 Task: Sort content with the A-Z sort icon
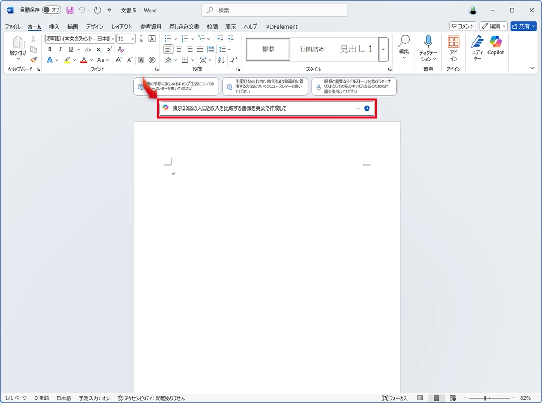[221, 60]
